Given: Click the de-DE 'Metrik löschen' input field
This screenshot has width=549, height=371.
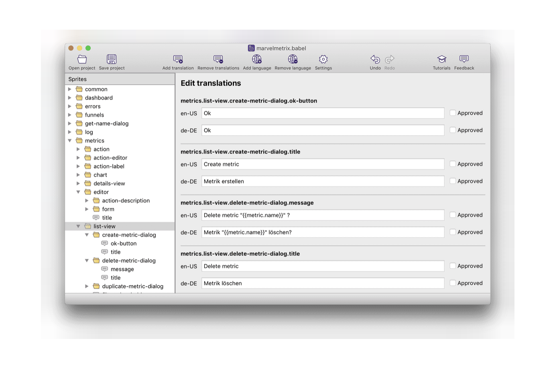Looking at the screenshot, I should [x=323, y=283].
